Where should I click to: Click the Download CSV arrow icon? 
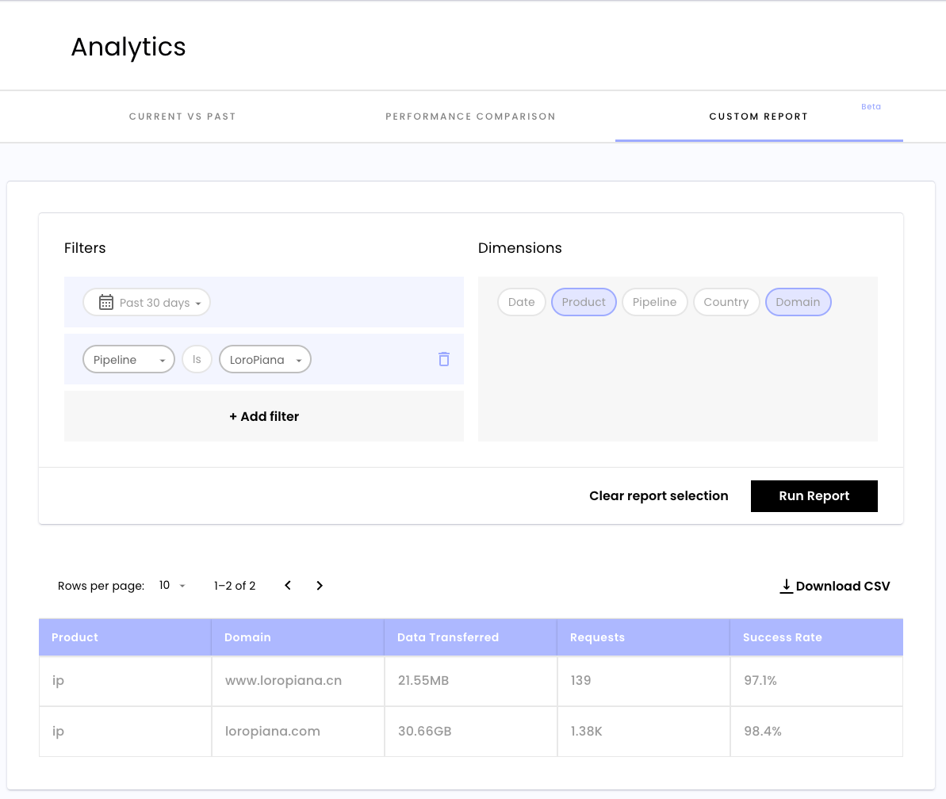point(786,586)
